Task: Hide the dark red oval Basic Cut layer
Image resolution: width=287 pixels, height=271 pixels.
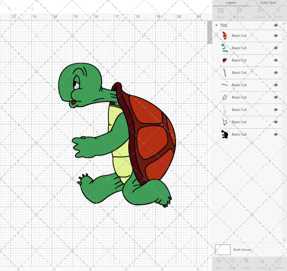Action: point(276,60)
